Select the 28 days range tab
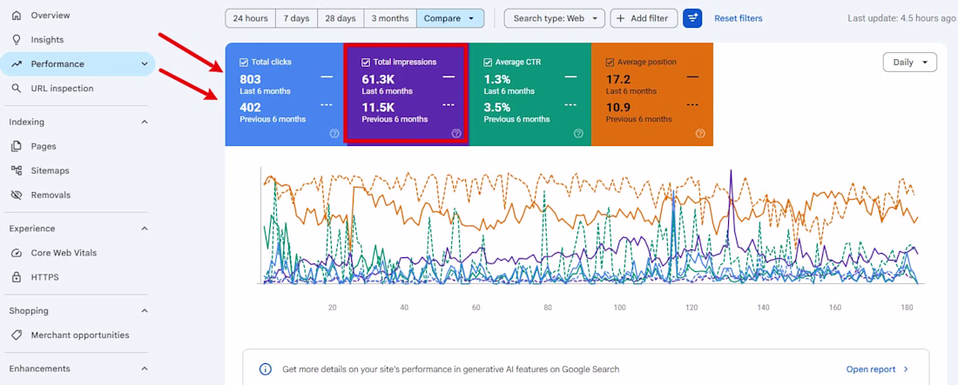The width and height of the screenshot is (958, 385). pos(341,18)
